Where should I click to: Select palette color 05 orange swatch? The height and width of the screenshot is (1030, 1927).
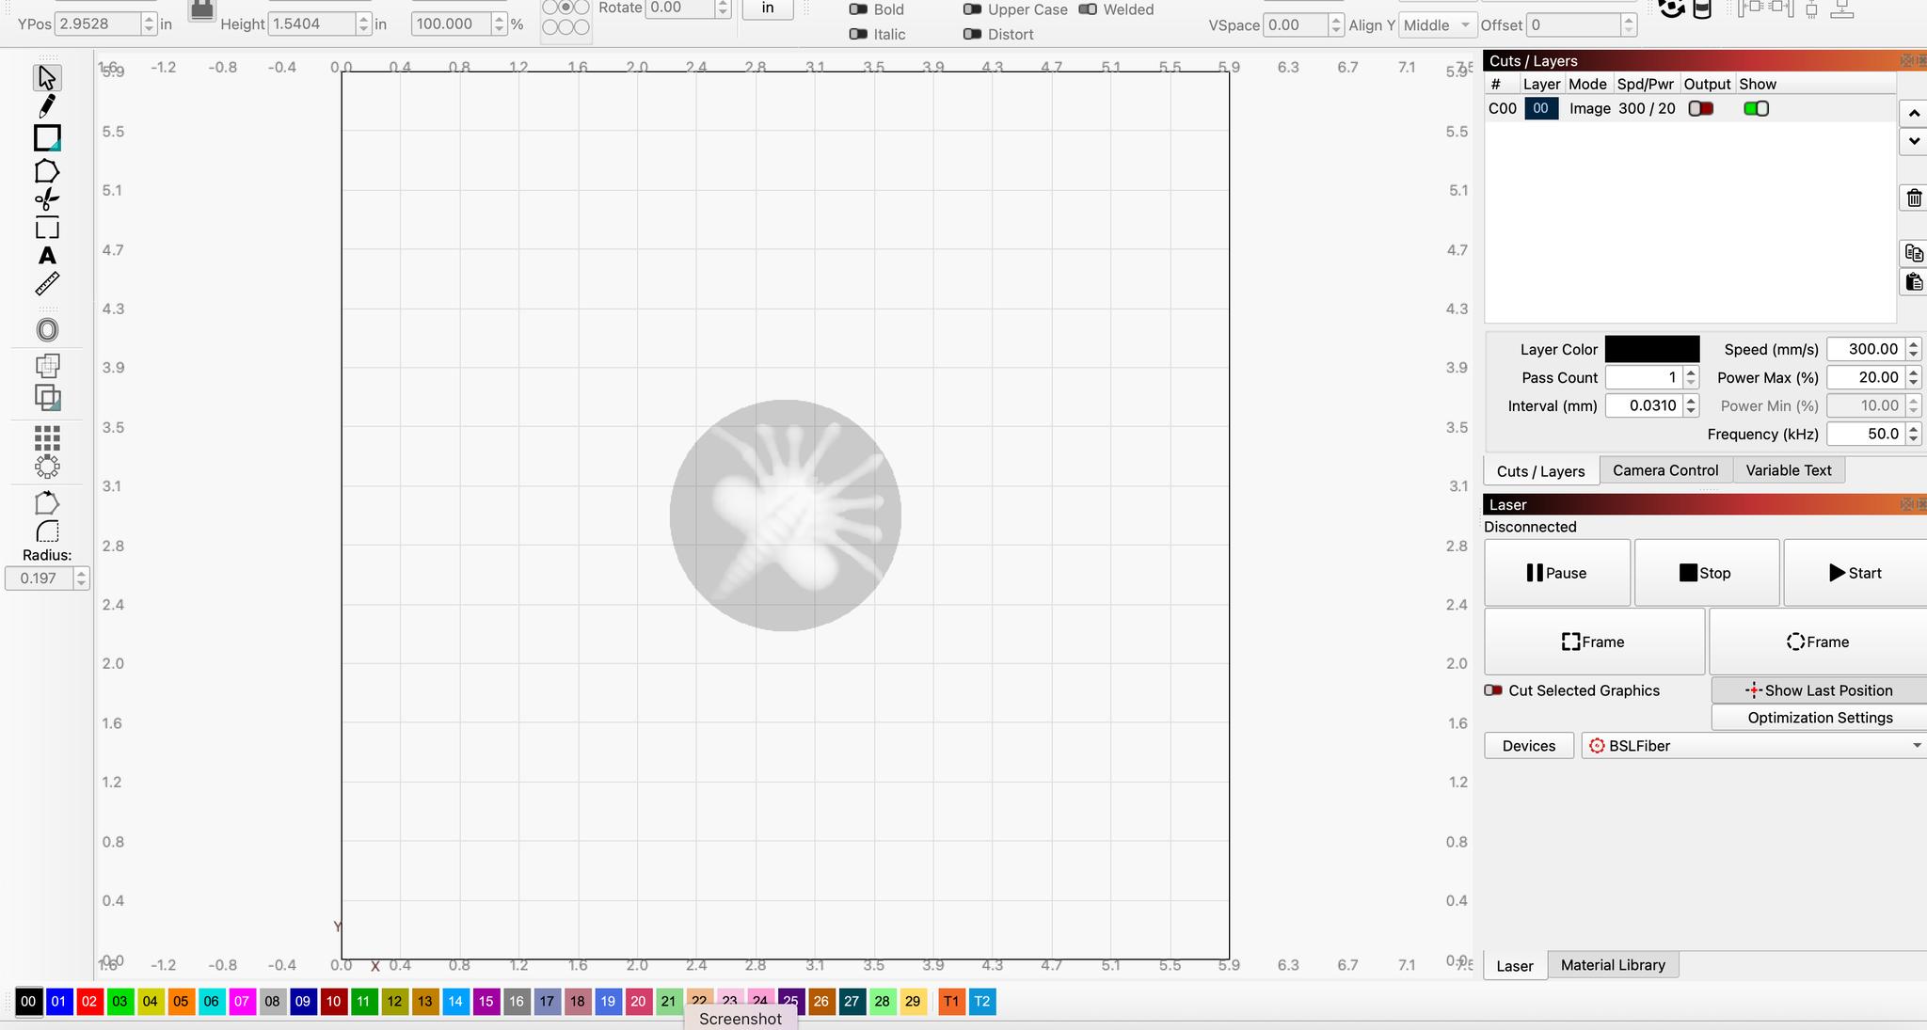(x=181, y=1002)
